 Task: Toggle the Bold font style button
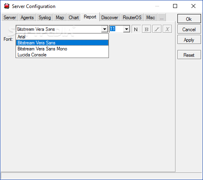tap(146, 29)
